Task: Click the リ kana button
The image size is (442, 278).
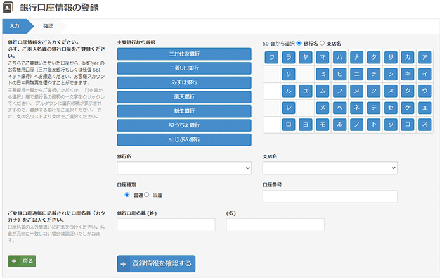Action: (x=289, y=74)
